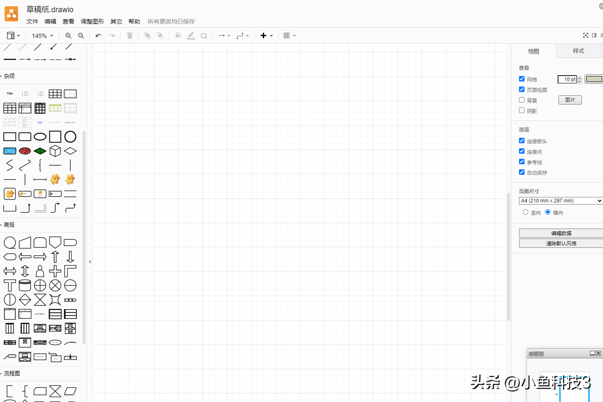Collapse the 杂项 shapes section
This screenshot has height=402, width=603.
tap(9, 76)
